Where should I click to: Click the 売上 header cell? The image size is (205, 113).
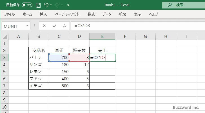click(102, 51)
